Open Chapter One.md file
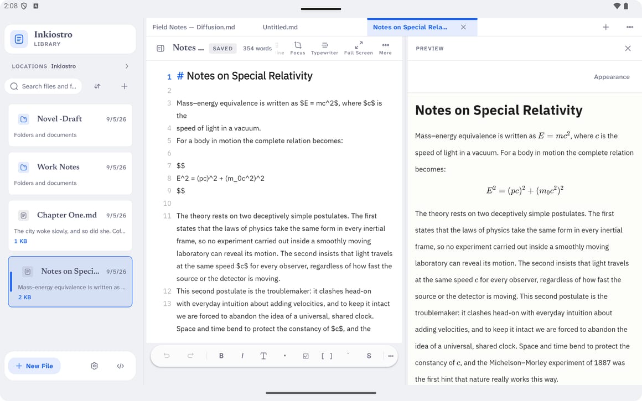This screenshot has width=642, height=401. click(x=70, y=226)
